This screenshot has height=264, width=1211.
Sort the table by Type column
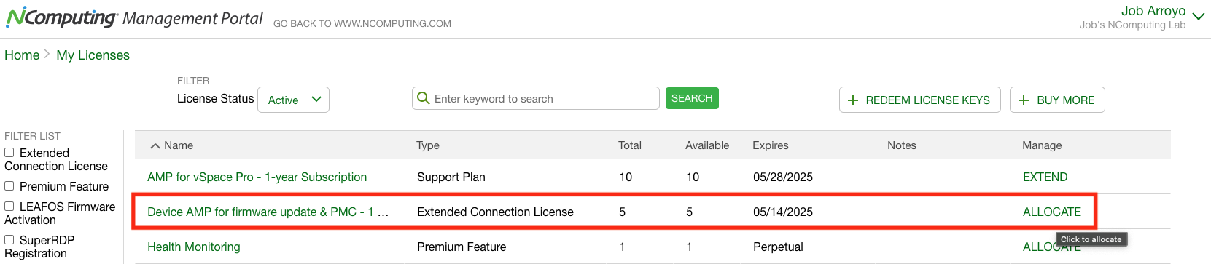[428, 145]
